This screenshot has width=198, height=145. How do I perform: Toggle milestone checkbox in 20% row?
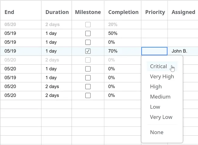pos(88,25)
